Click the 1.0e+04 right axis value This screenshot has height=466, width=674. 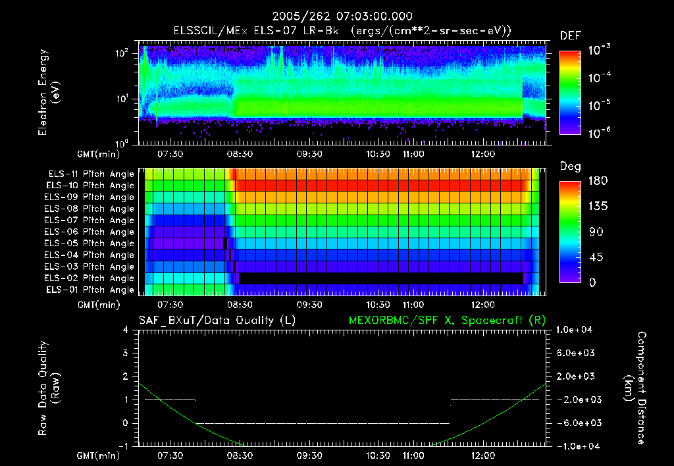tap(574, 330)
